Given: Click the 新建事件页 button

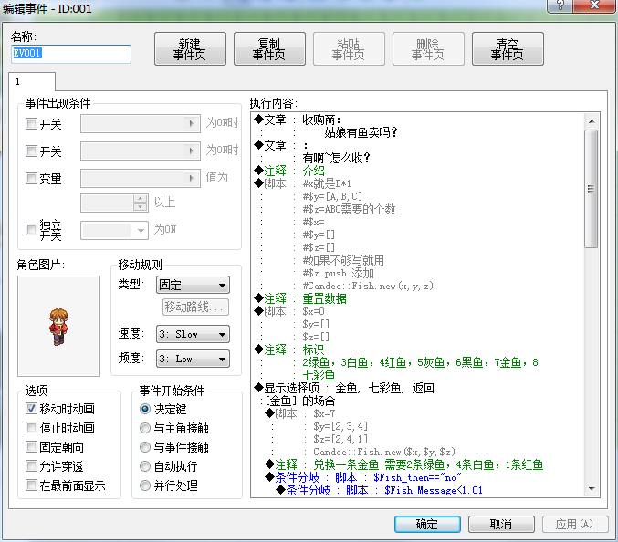Looking at the screenshot, I should point(190,49).
